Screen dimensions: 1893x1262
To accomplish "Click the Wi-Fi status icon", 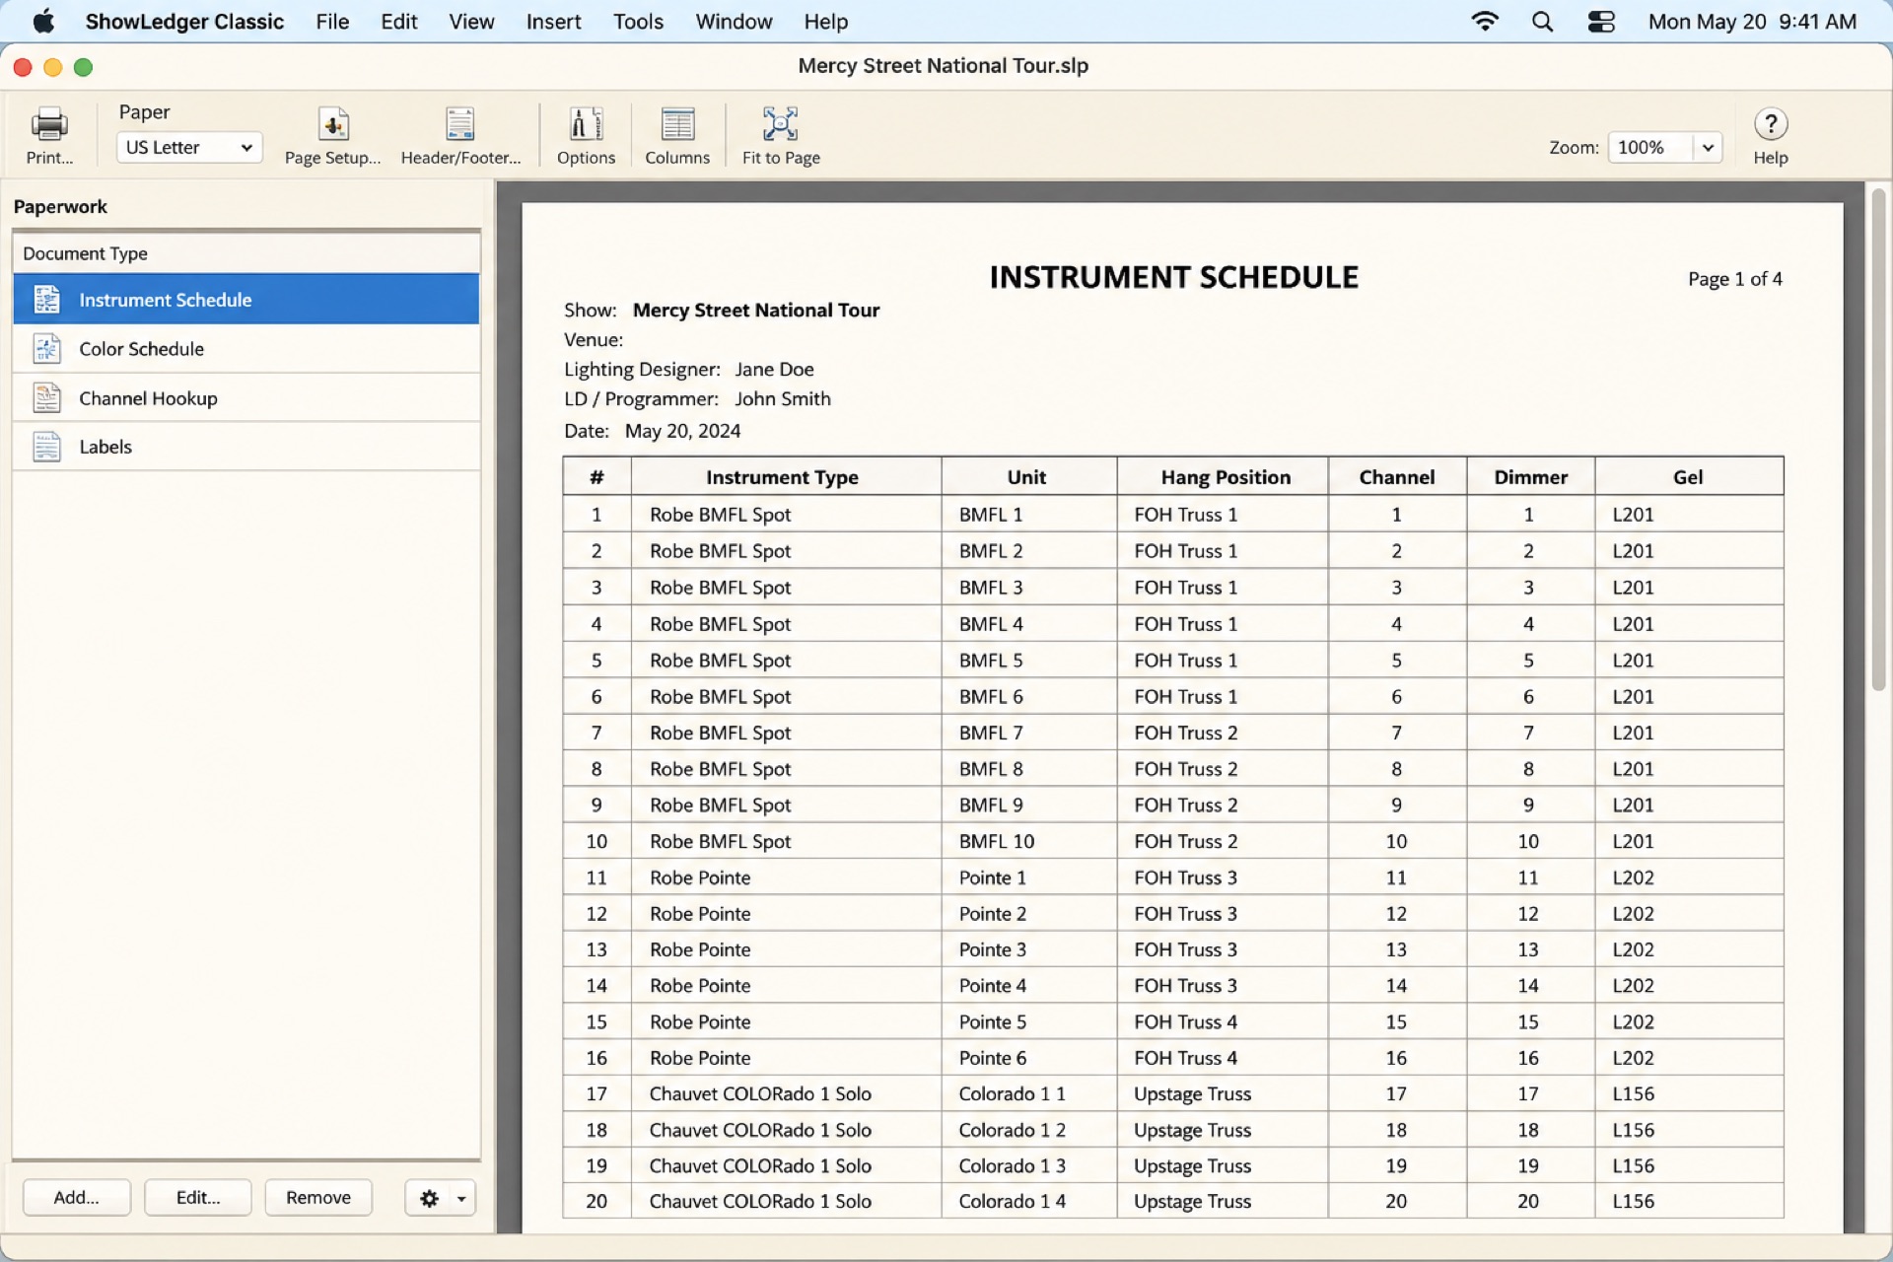I will pyautogui.click(x=1484, y=22).
